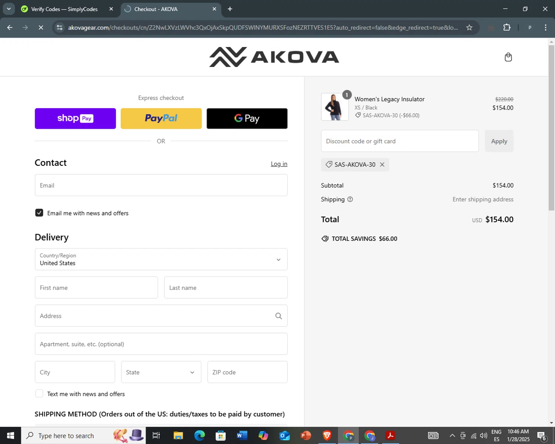Close the Checkout - AKOVA tab
This screenshot has width=555, height=444.
coord(214,9)
